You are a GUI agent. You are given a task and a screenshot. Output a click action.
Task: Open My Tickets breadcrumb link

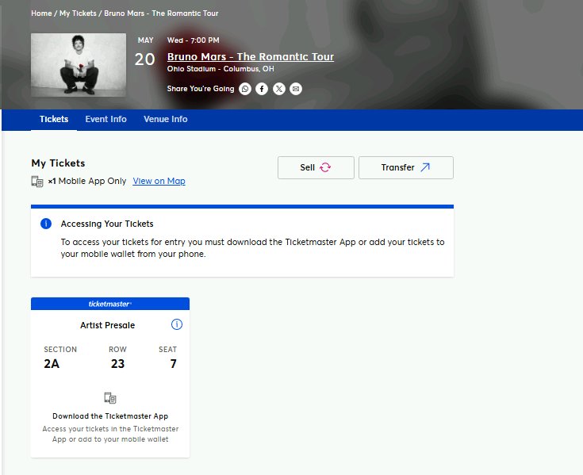point(78,13)
